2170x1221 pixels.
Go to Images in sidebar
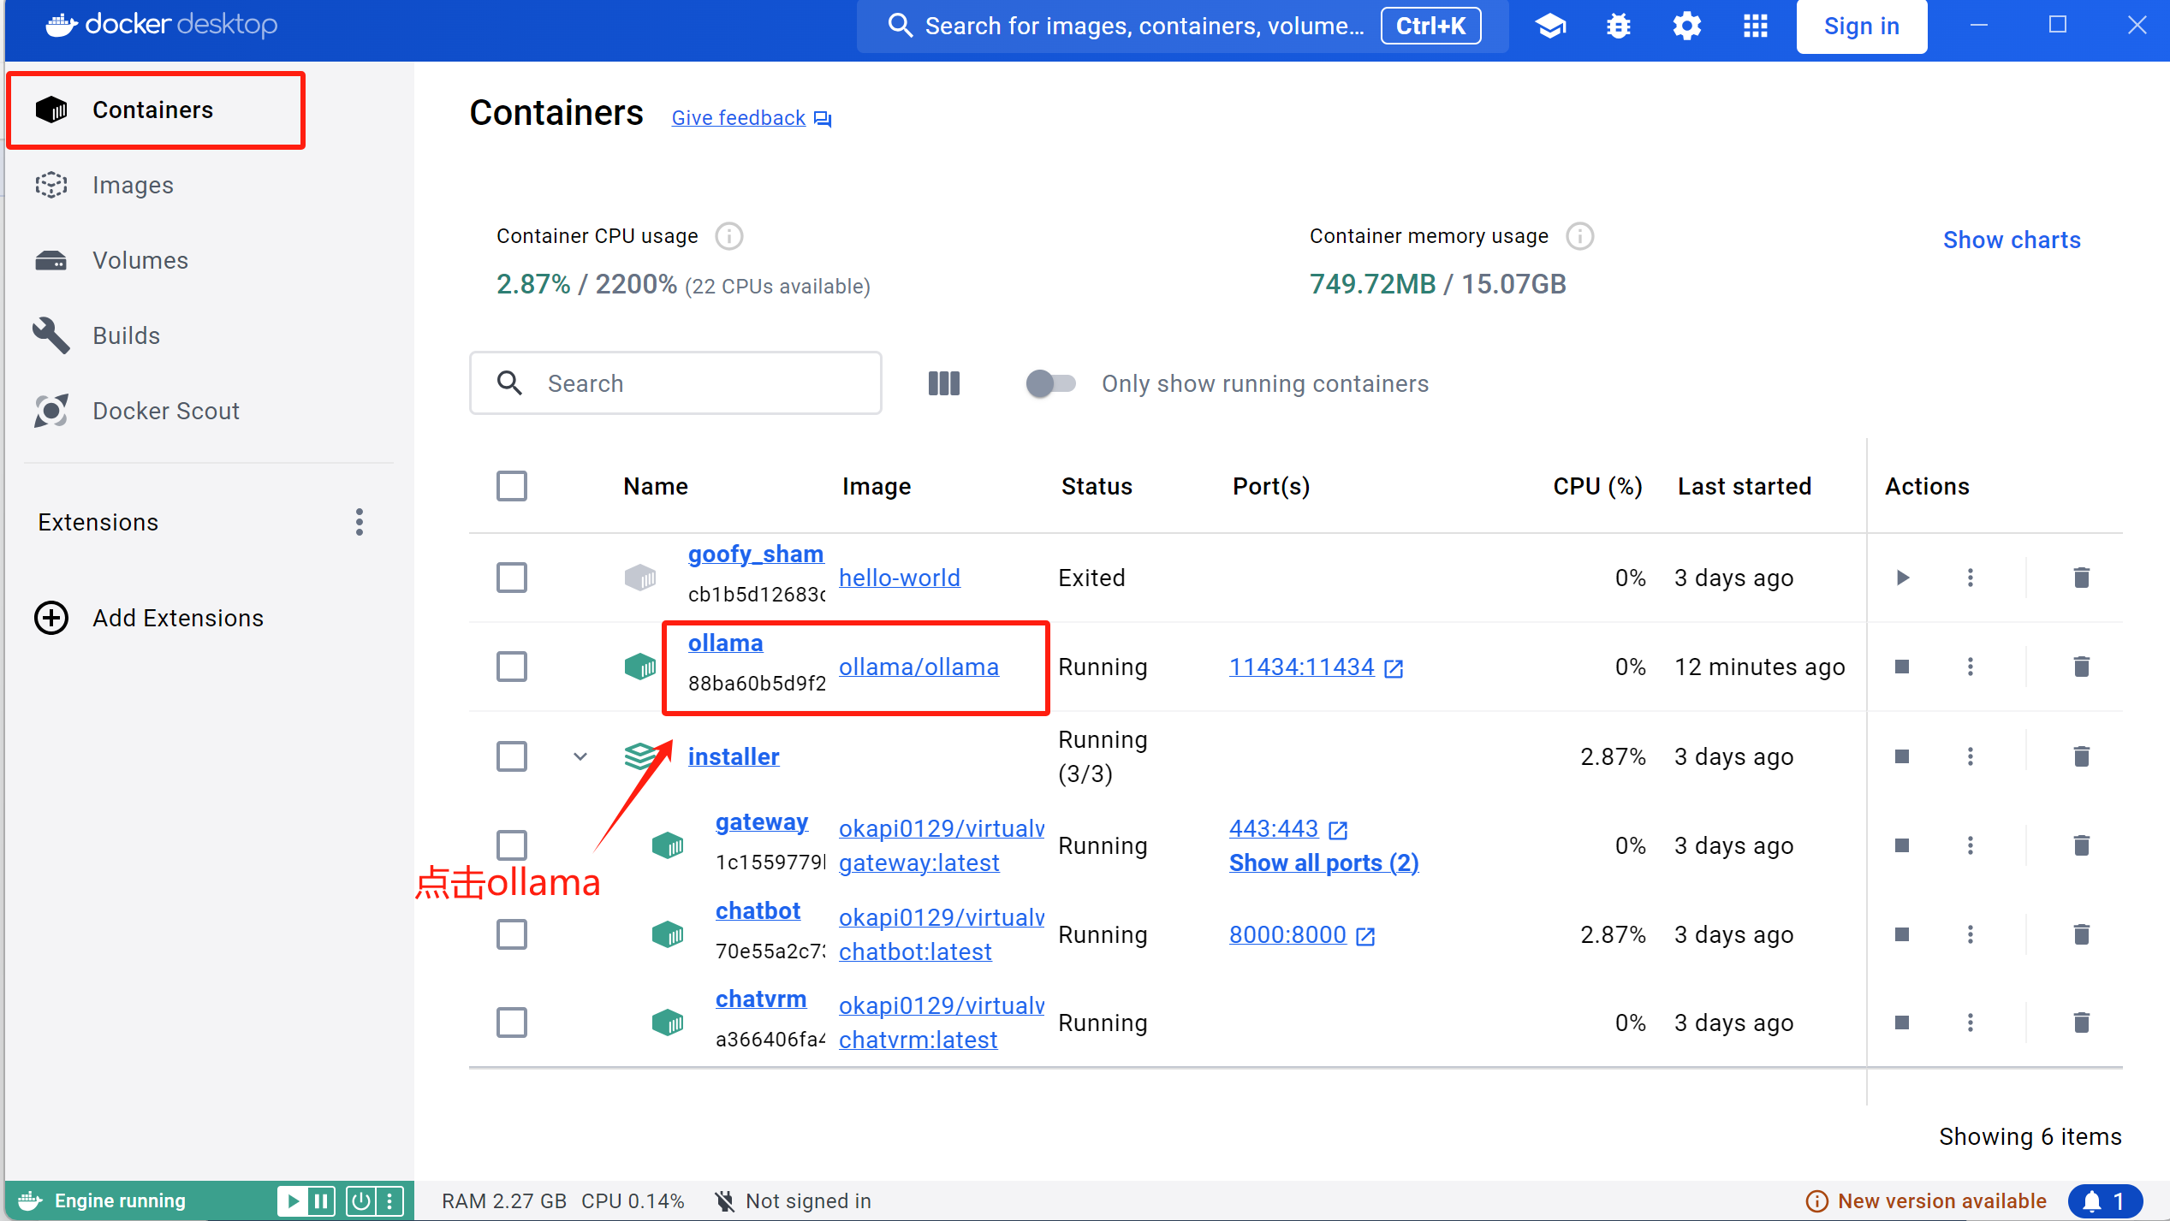[x=133, y=185]
